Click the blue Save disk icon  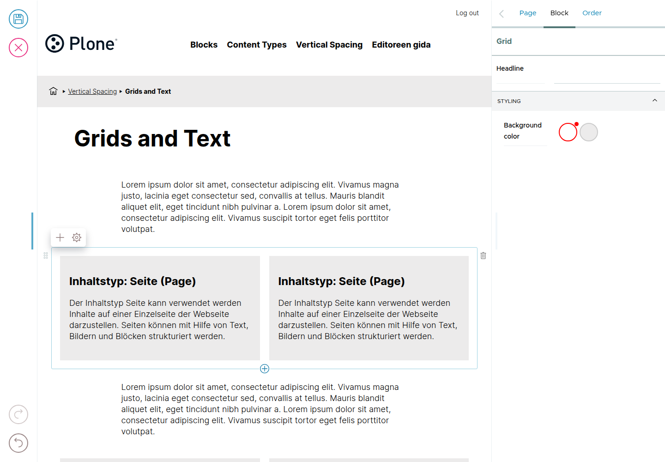(18, 19)
